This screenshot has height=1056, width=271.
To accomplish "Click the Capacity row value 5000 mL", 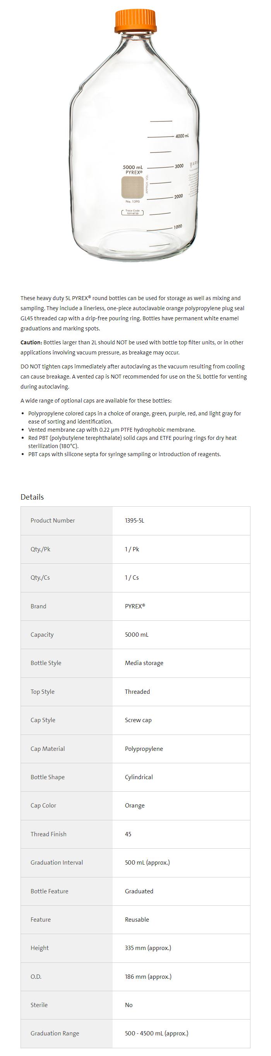I will (137, 635).
